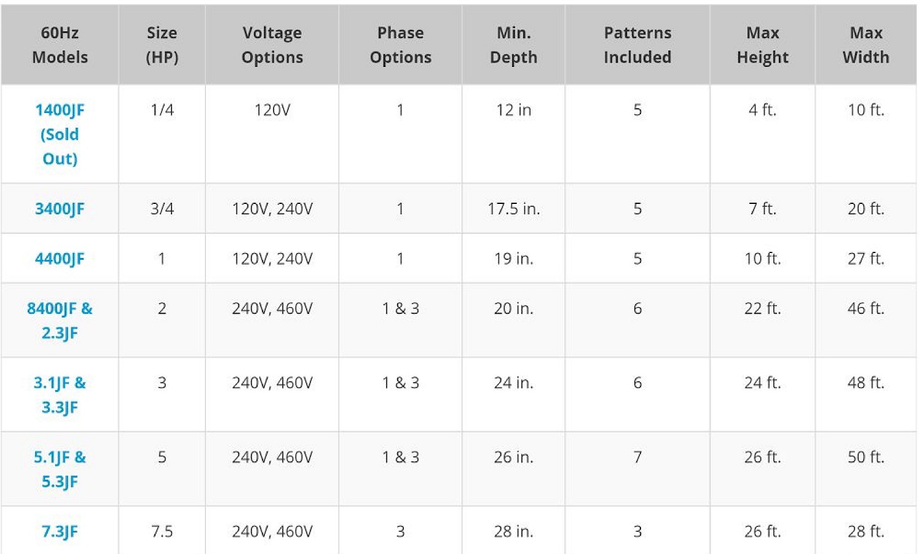Click the 60Hz Models column header
Image resolution: width=922 pixels, height=554 pixels.
click(60, 45)
